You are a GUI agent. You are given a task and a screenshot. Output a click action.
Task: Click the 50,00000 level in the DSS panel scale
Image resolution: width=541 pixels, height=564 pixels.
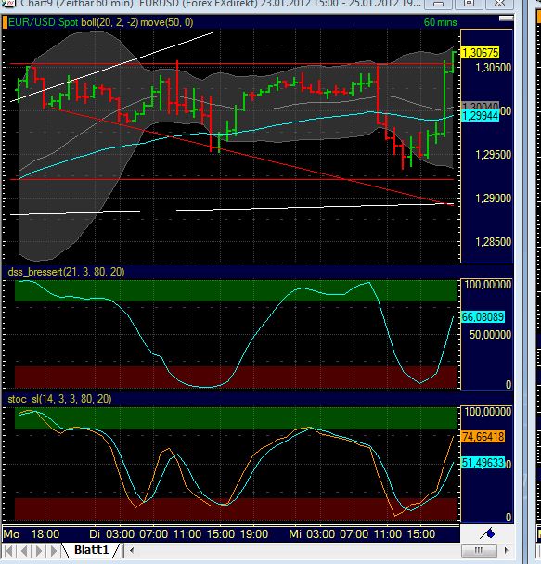pyautogui.click(x=490, y=335)
